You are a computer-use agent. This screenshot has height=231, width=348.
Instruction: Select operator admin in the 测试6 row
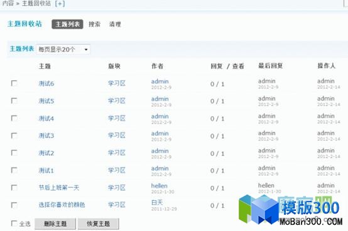click(x=326, y=81)
